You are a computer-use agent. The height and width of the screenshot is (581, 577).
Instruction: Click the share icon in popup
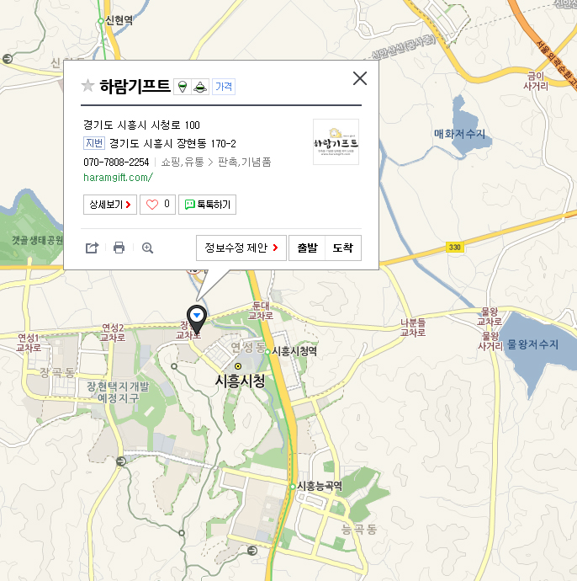click(92, 248)
